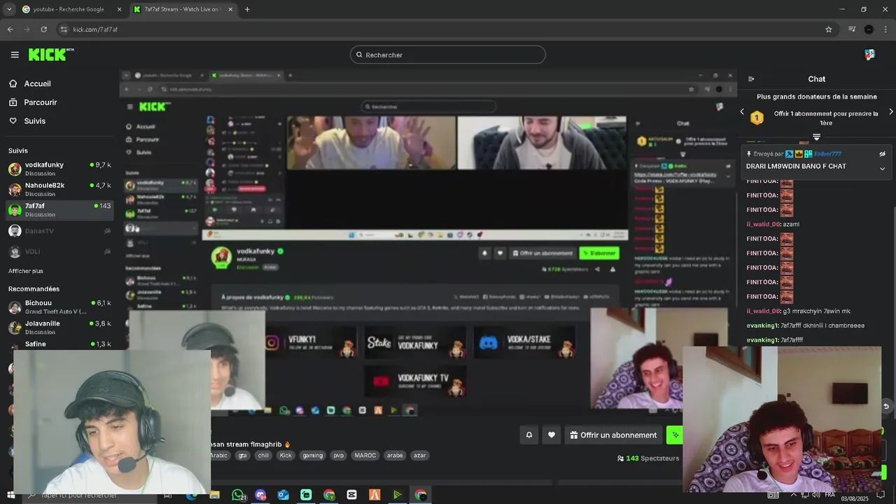Open the Windows notification center
Screen dimensions: 896x504
point(881,495)
